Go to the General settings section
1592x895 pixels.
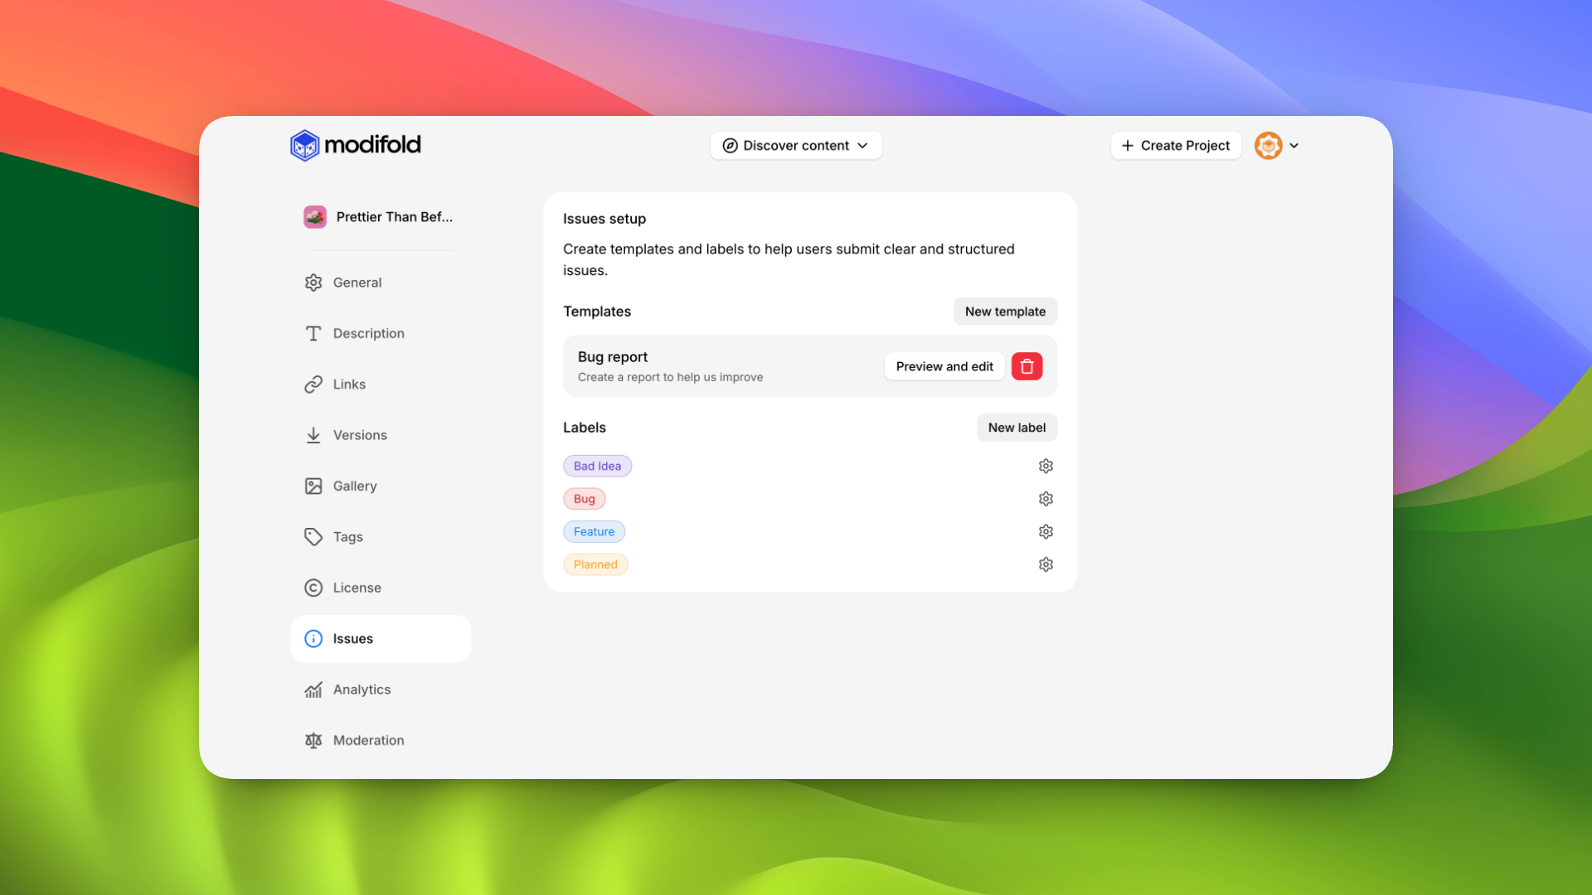357,283
